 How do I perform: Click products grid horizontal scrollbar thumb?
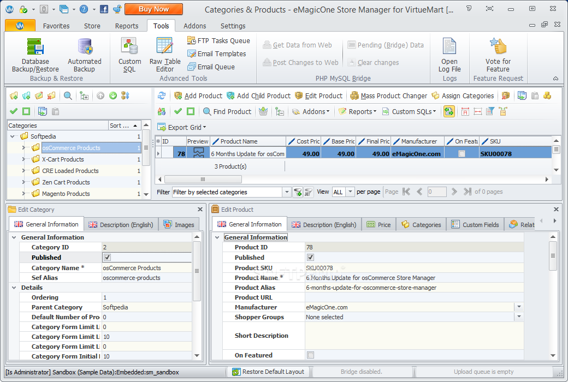click(x=203, y=179)
